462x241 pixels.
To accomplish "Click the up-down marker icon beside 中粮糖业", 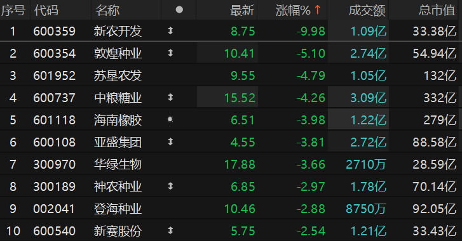I will (x=170, y=97).
